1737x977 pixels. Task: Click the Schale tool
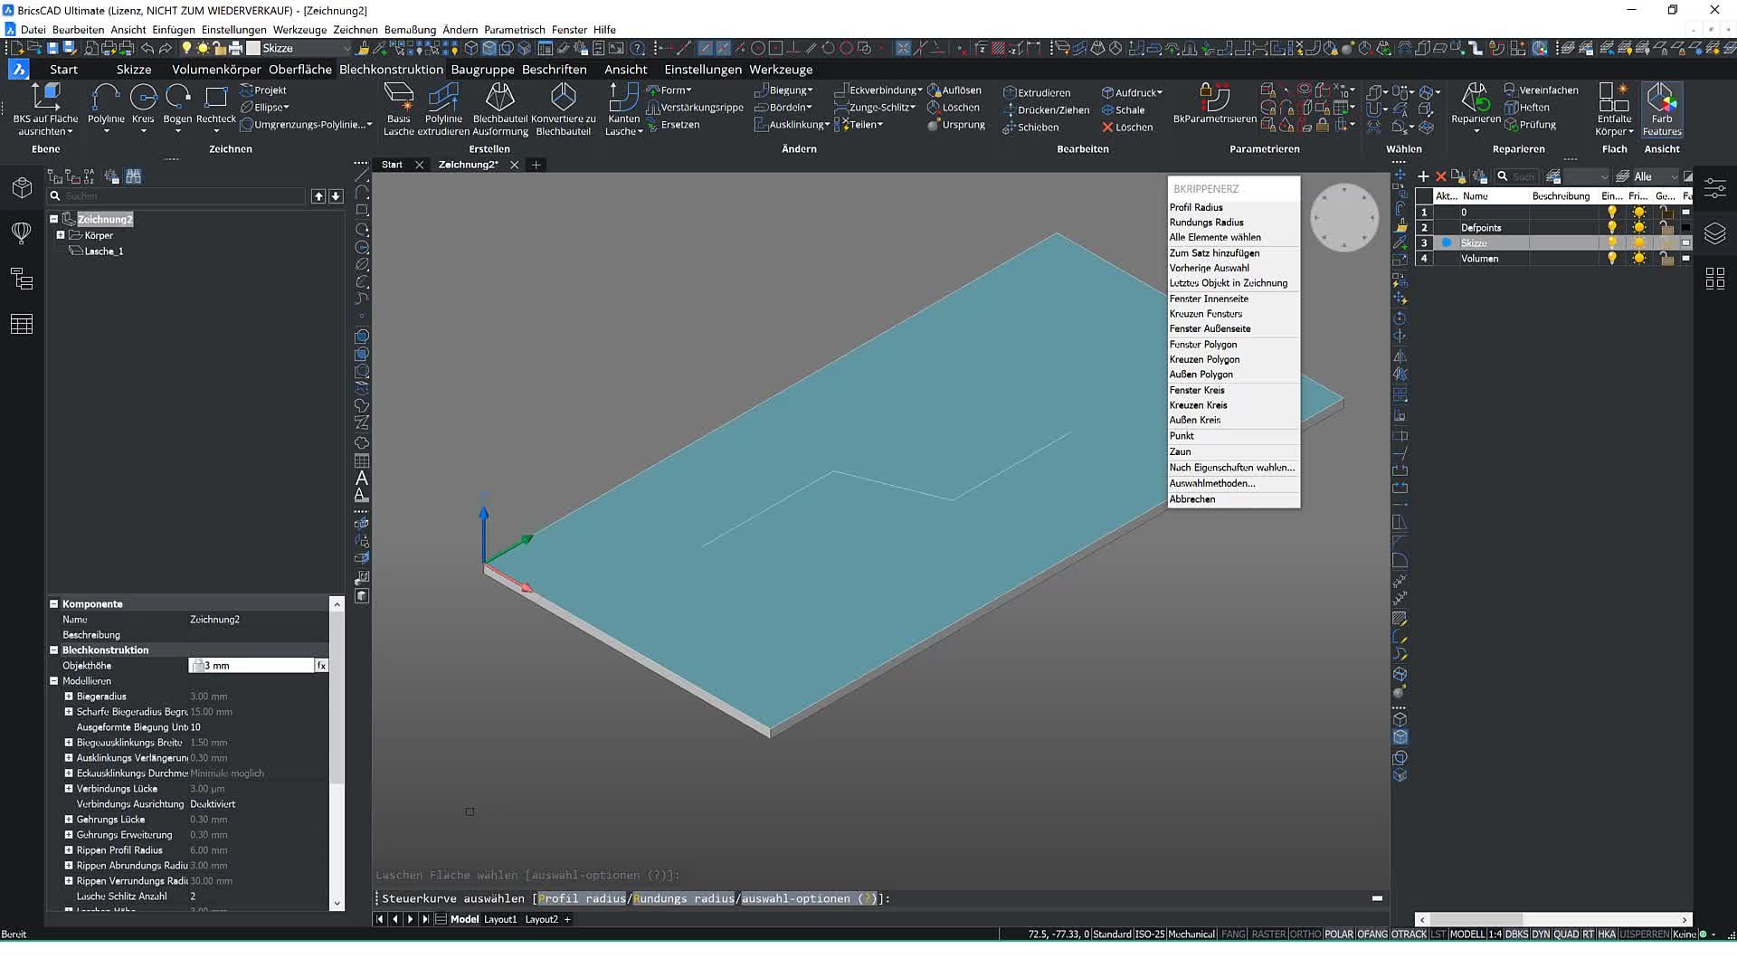(x=1123, y=109)
